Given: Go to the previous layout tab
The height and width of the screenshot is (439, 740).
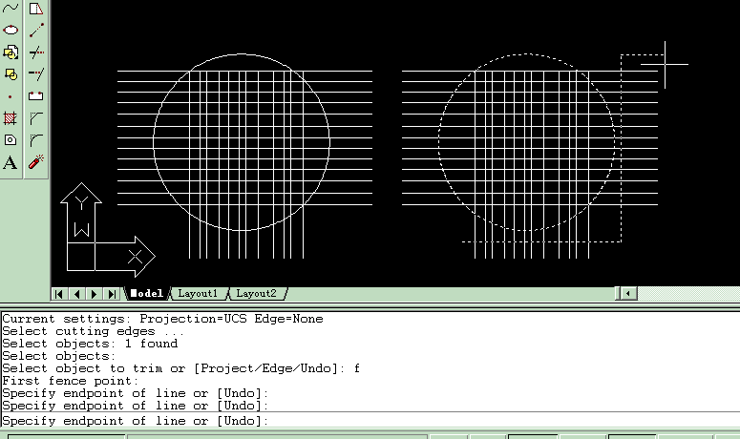Looking at the screenshot, I should click(76, 294).
